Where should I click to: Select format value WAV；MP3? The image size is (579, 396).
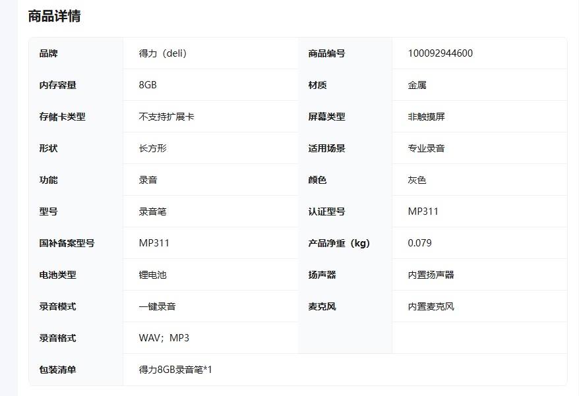(x=164, y=338)
